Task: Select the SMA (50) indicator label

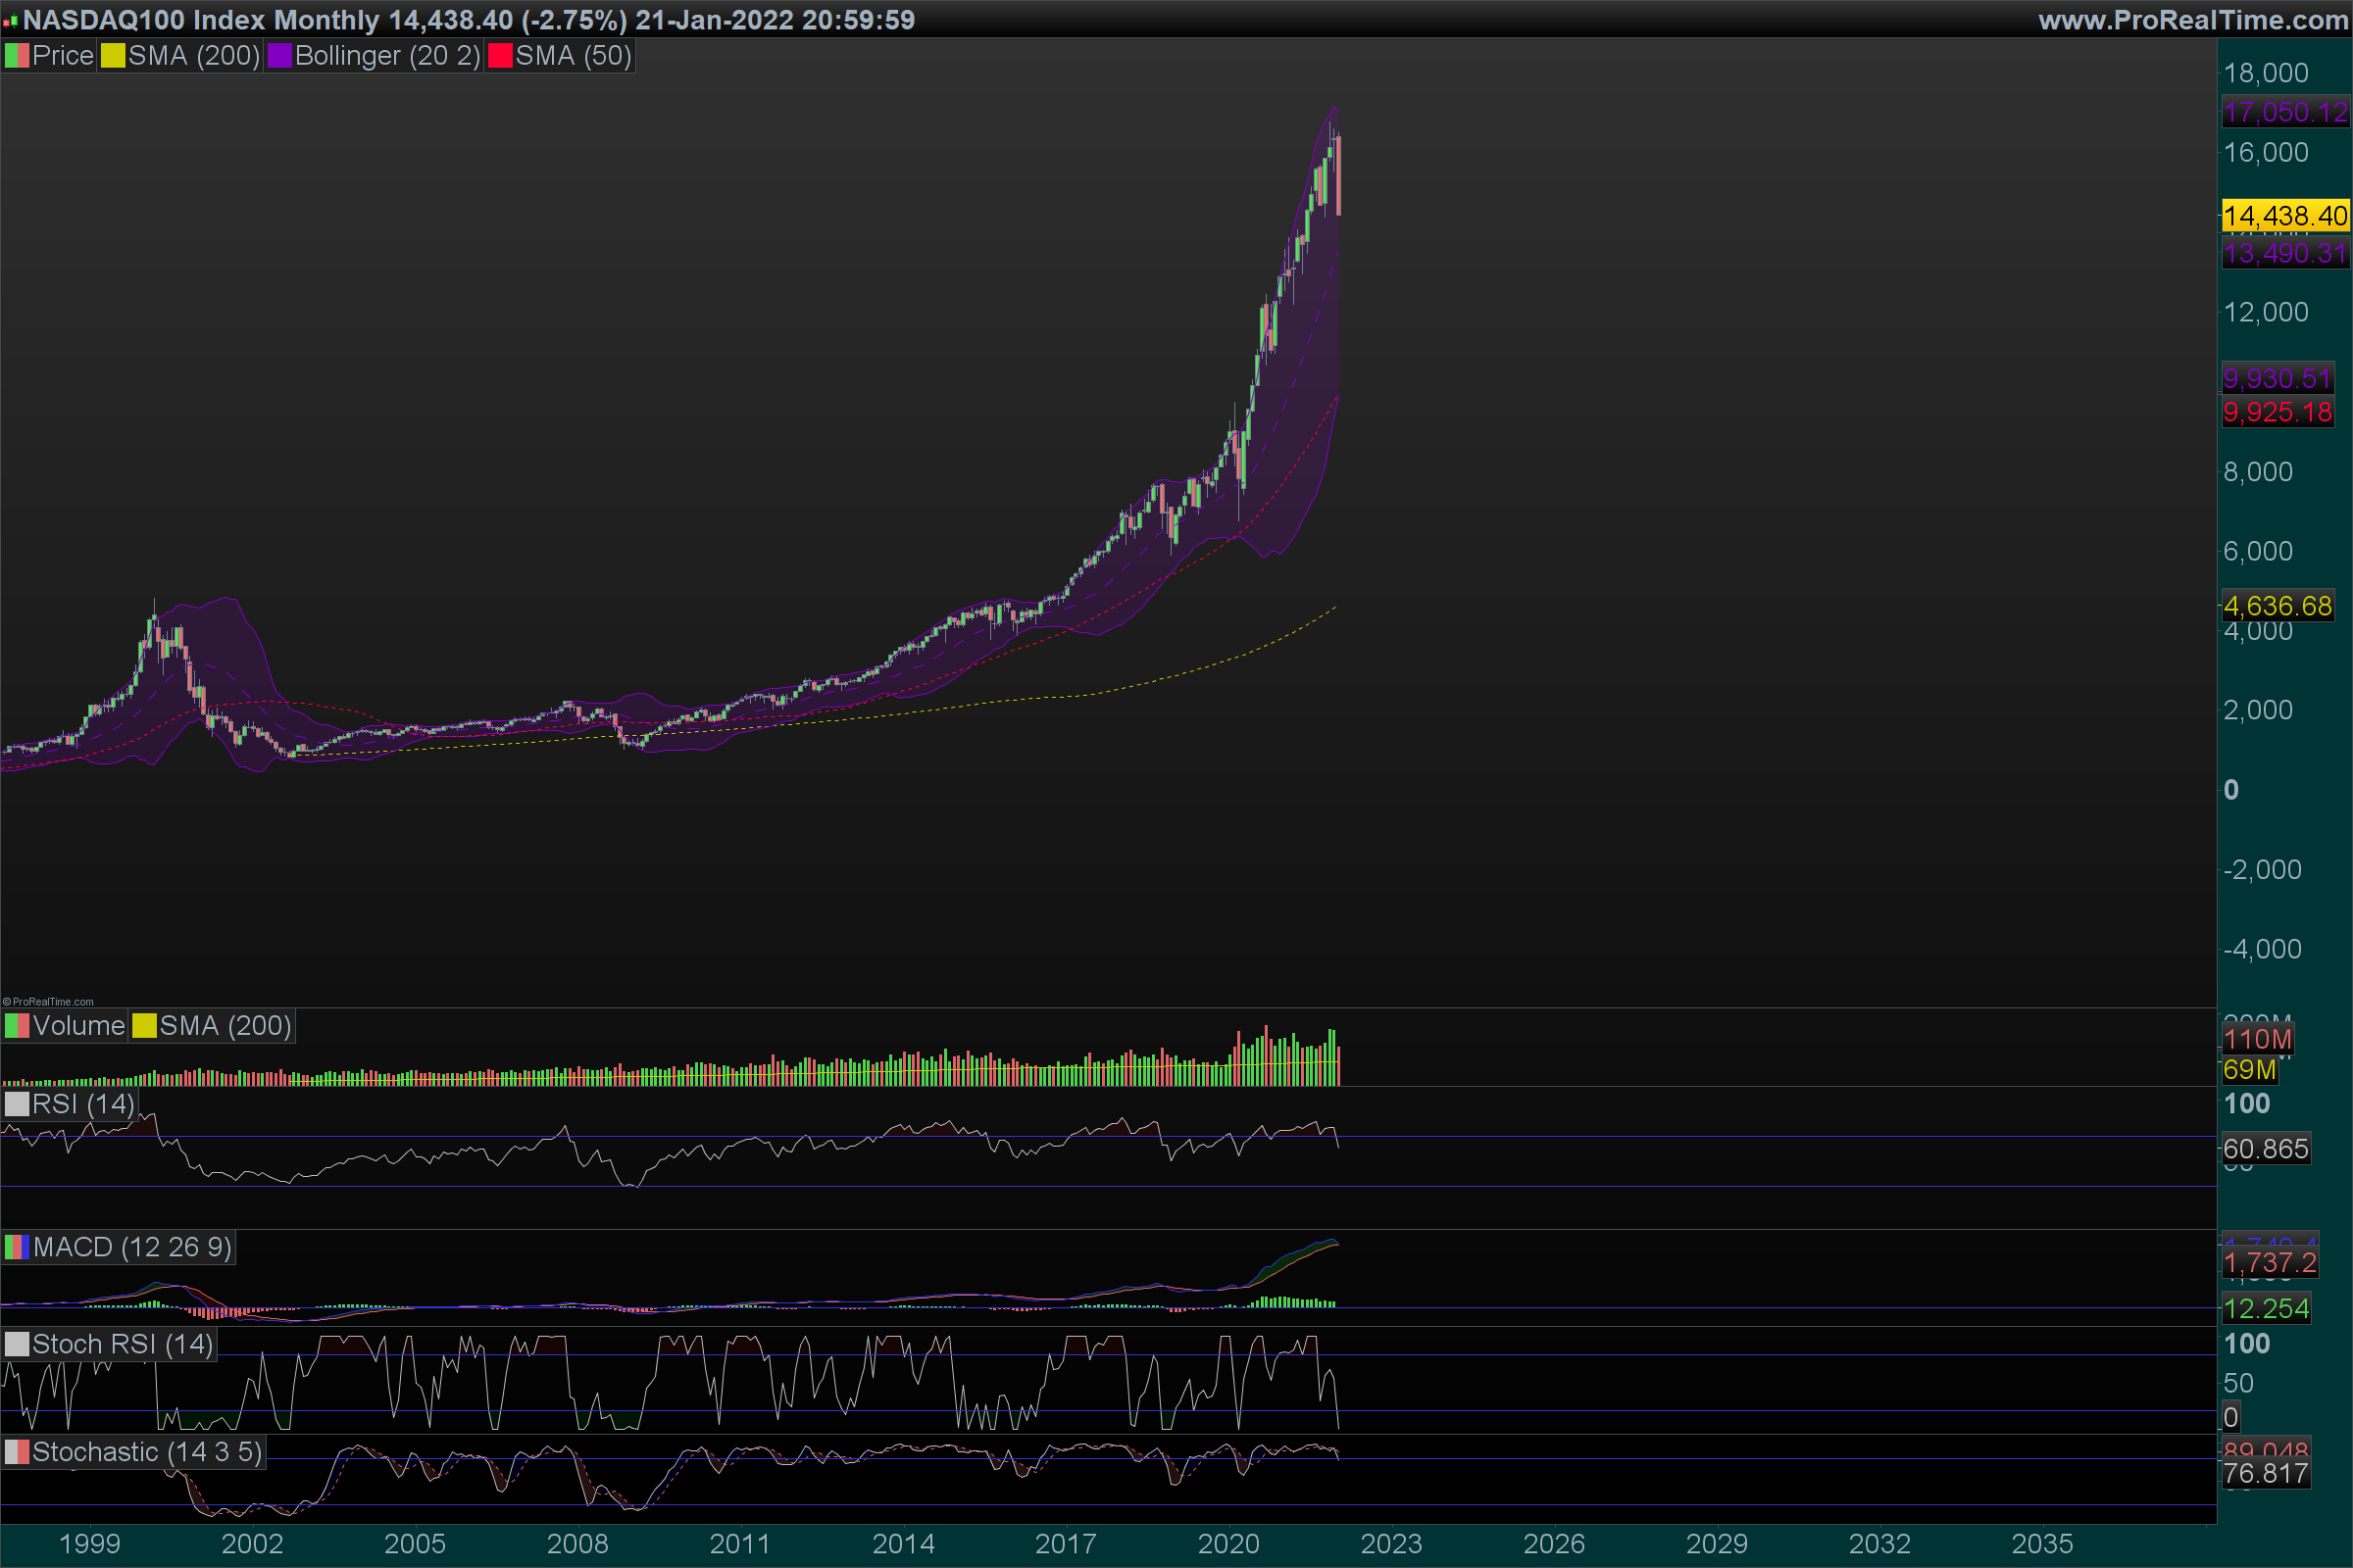Action: coord(574,56)
